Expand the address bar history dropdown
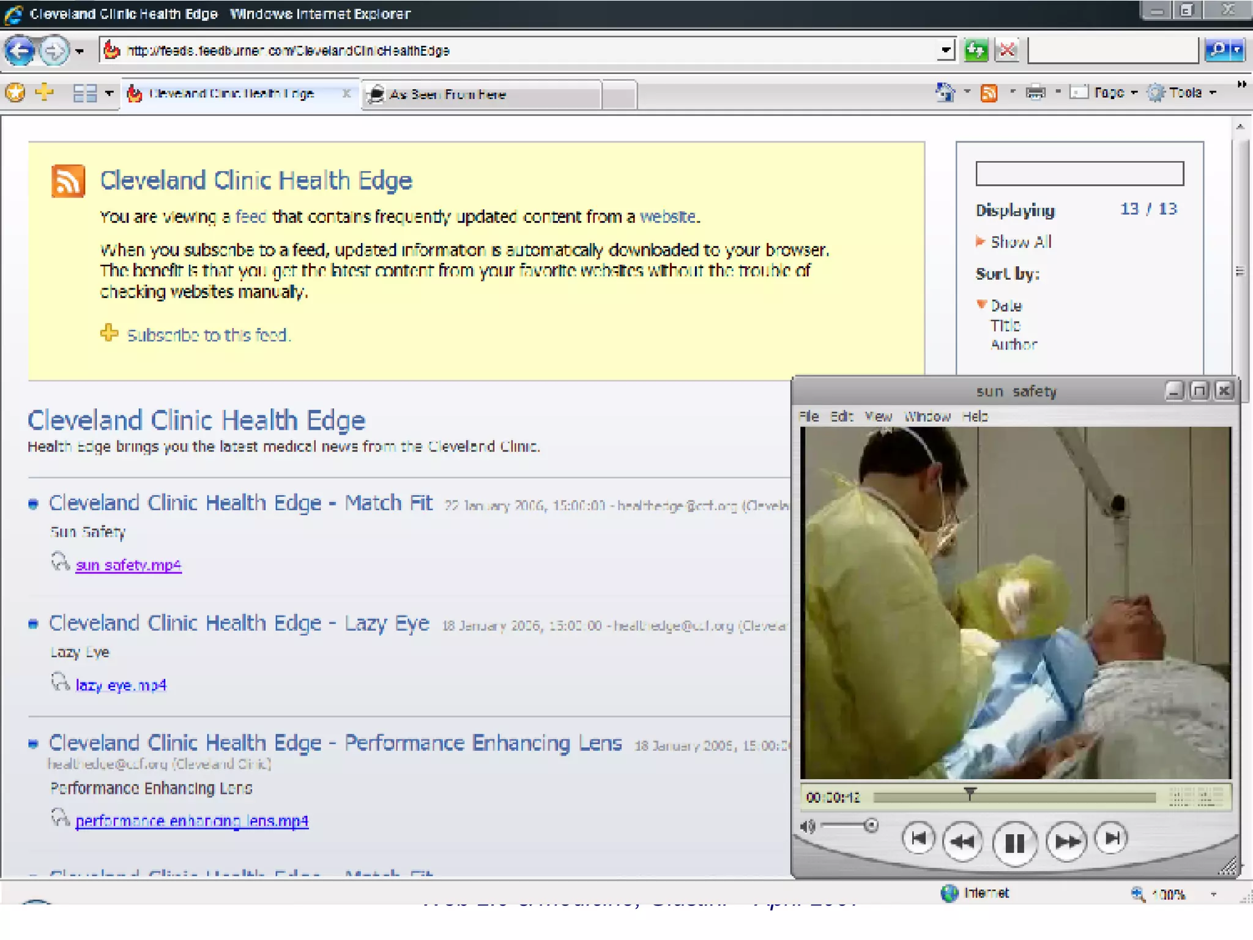Image resolution: width=1253 pixels, height=940 pixels. point(946,50)
